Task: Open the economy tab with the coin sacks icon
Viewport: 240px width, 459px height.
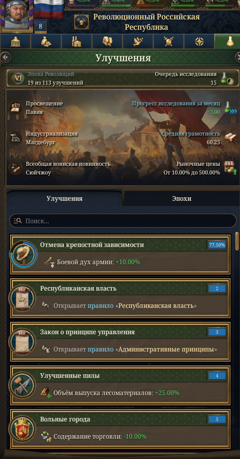Action: pyautogui.click(x=46, y=41)
